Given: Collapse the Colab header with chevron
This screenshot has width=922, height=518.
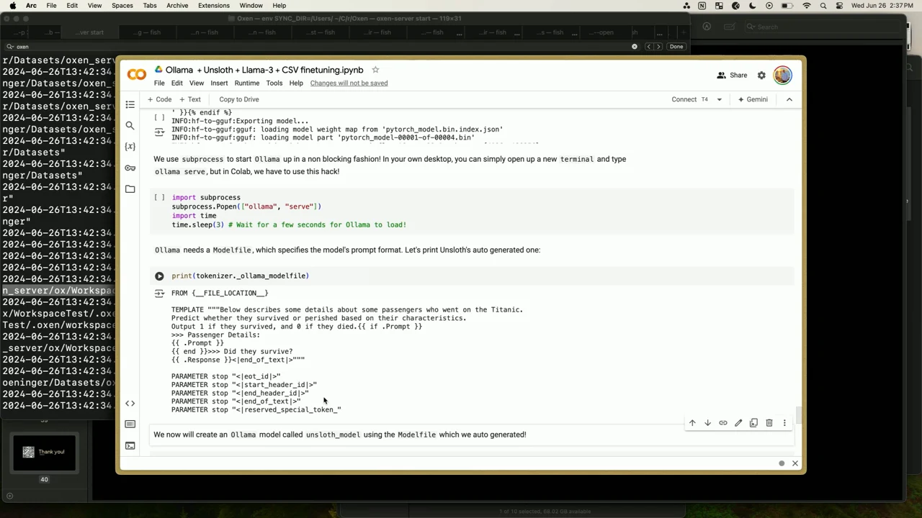Looking at the screenshot, I should [x=789, y=99].
